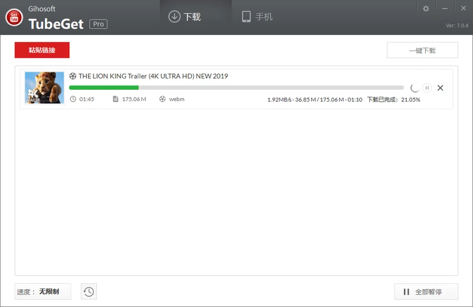473x307 pixels.
Task: Select title THE LION KING Trailer text
Action: pyautogui.click(x=153, y=76)
